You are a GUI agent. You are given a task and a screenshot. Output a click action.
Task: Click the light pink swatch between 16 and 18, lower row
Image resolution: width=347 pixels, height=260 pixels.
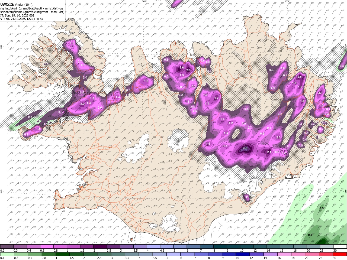[285, 254]
